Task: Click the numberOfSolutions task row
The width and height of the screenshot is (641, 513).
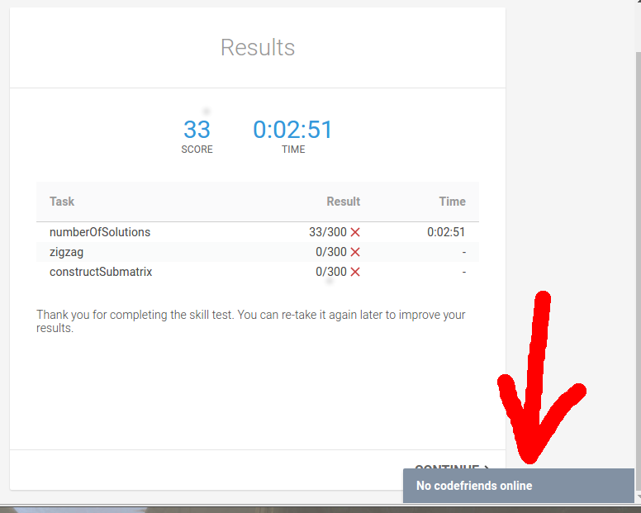Action: coord(258,232)
